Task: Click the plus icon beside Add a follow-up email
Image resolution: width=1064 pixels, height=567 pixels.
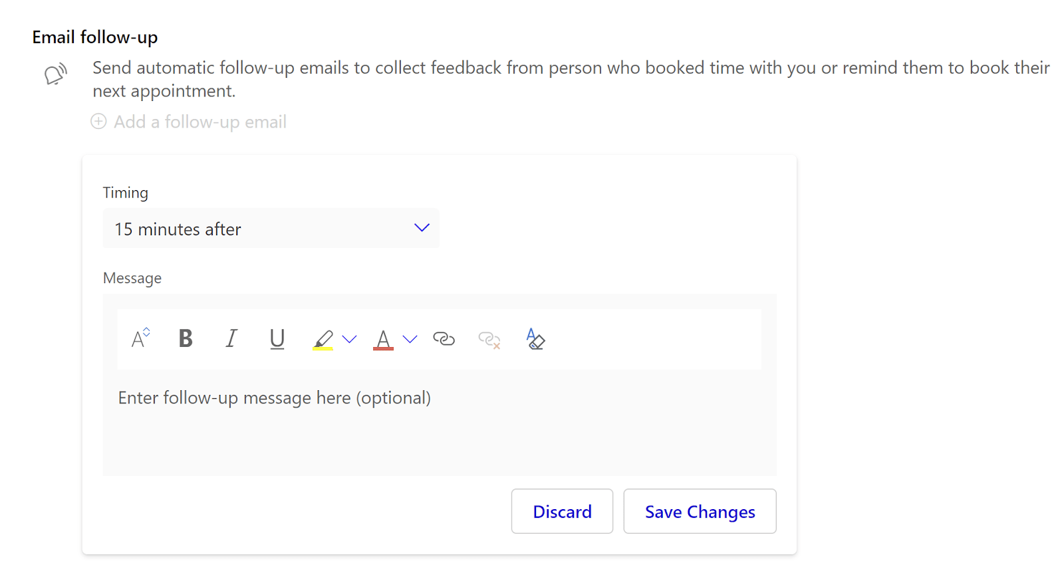Action: point(98,122)
